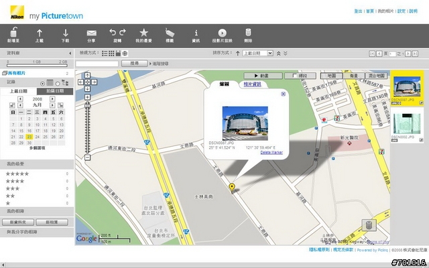The height and width of the screenshot is (268, 429).
Task: Pan the map right
Action: pyautogui.click(x=94, y=82)
